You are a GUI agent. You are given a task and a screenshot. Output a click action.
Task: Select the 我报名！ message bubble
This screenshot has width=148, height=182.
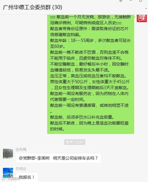click(27, 177)
